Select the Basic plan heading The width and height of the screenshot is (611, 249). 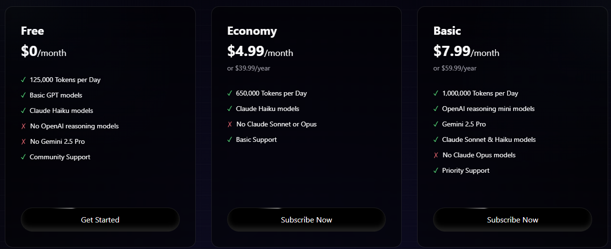coord(447,31)
